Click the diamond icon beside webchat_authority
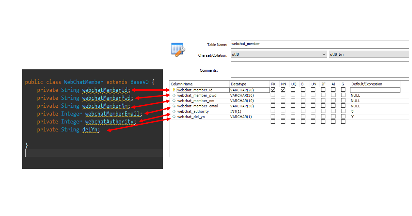The width and height of the screenshot is (412, 216). point(174,111)
